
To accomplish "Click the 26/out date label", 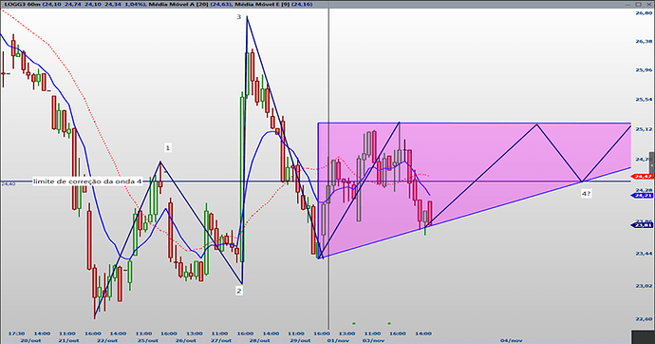I will tap(185, 340).
